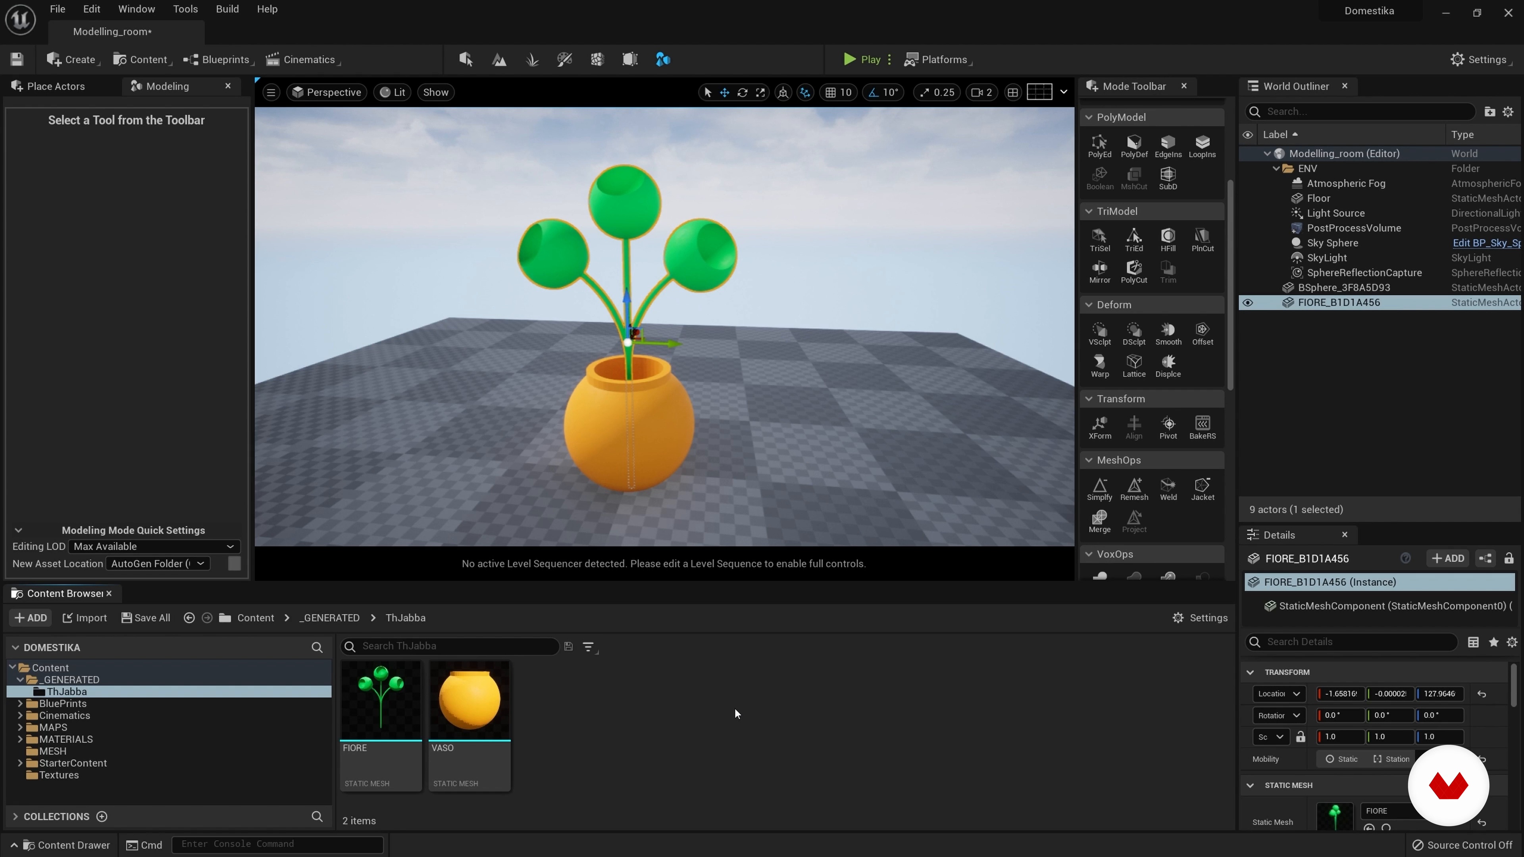Viewport: 1524px width, 857px height.
Task: Click the Play button
Action: pyautogui.click(x=861, y=59)
